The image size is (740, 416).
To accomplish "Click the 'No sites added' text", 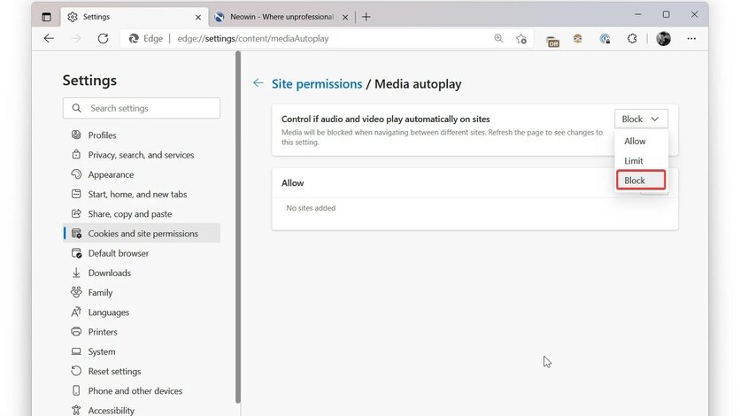I will pyautogui.click(x=311, y=208).
